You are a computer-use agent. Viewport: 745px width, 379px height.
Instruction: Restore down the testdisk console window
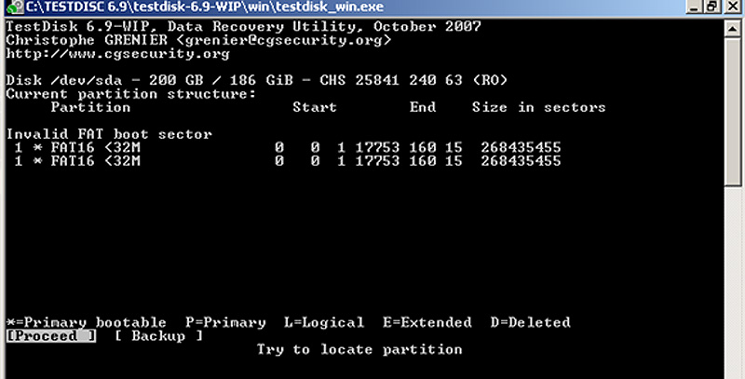712,7
